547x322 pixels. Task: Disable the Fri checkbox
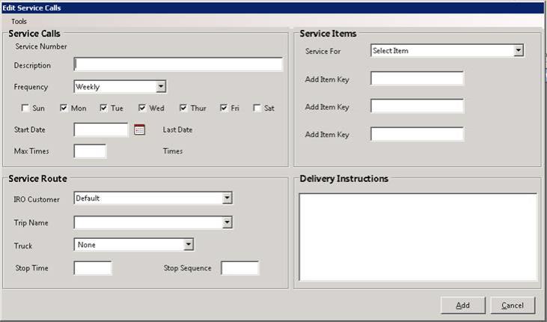point(224,109)
